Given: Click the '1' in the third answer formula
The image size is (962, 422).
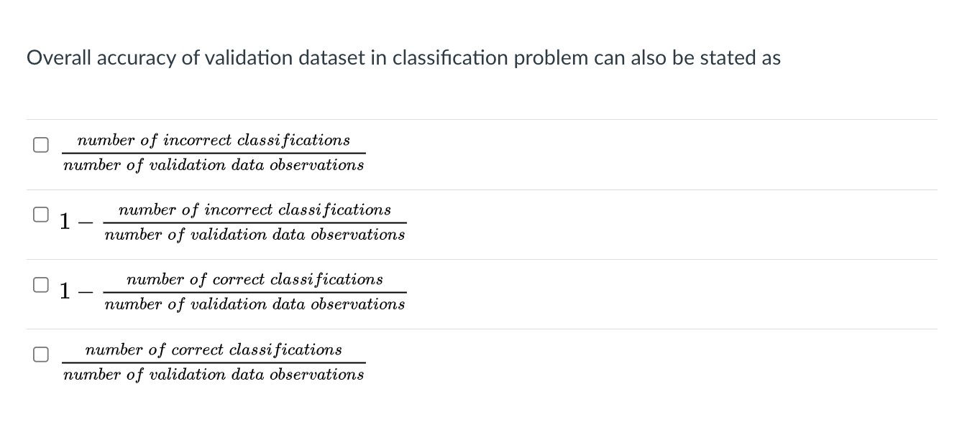Looking at the screenshot, I should click(x=64, y=291).
